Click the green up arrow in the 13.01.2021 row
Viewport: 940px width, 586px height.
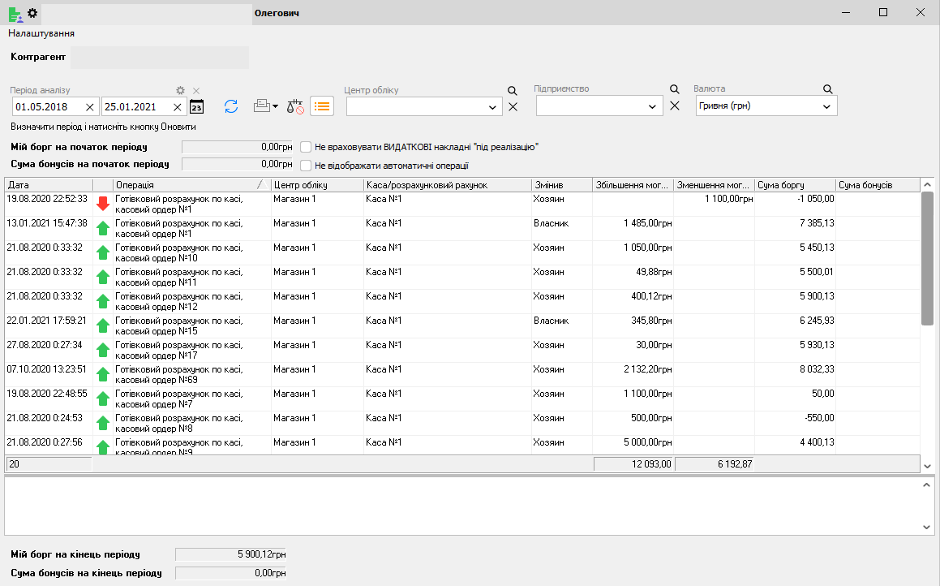tap(103, 229)
